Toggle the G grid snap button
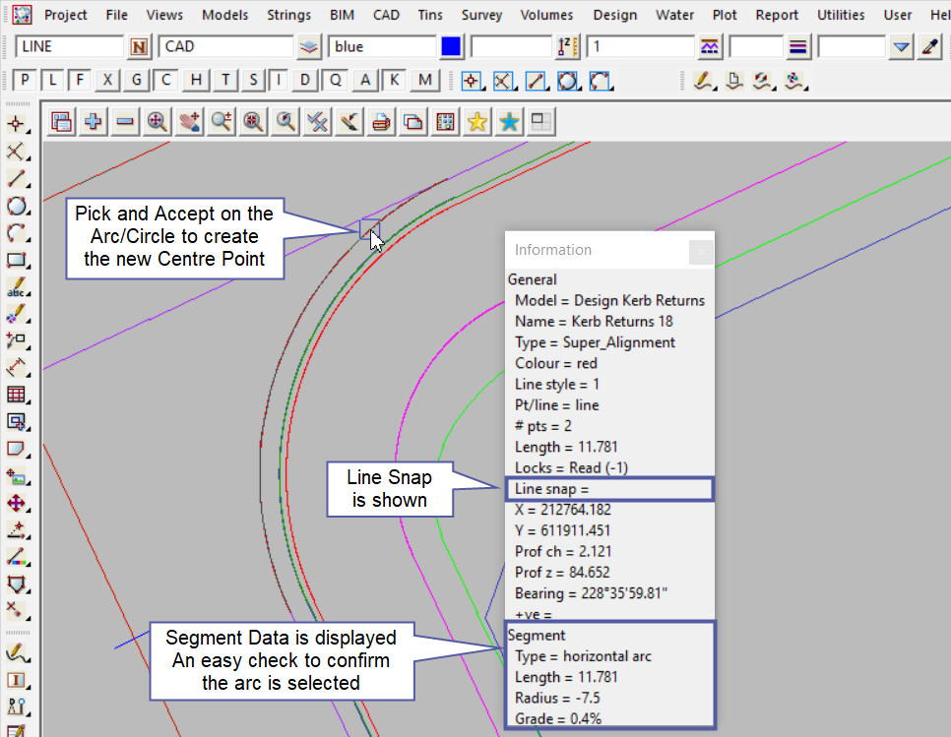 pyautogui.click(x=137, y=80)
